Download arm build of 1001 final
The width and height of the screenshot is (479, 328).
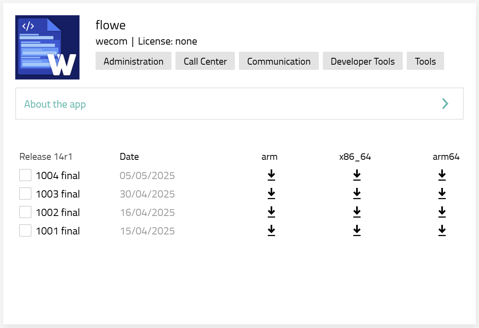271,230
